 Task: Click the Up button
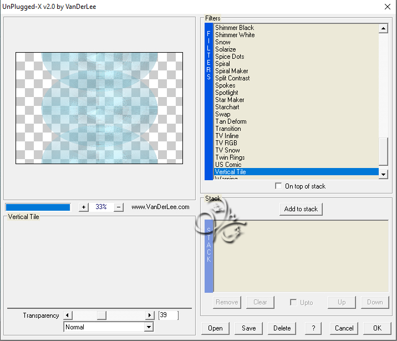click(342, 302)
